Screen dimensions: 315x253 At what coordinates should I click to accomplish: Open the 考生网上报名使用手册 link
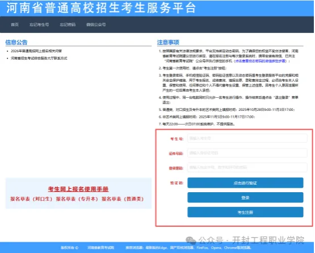78,189
